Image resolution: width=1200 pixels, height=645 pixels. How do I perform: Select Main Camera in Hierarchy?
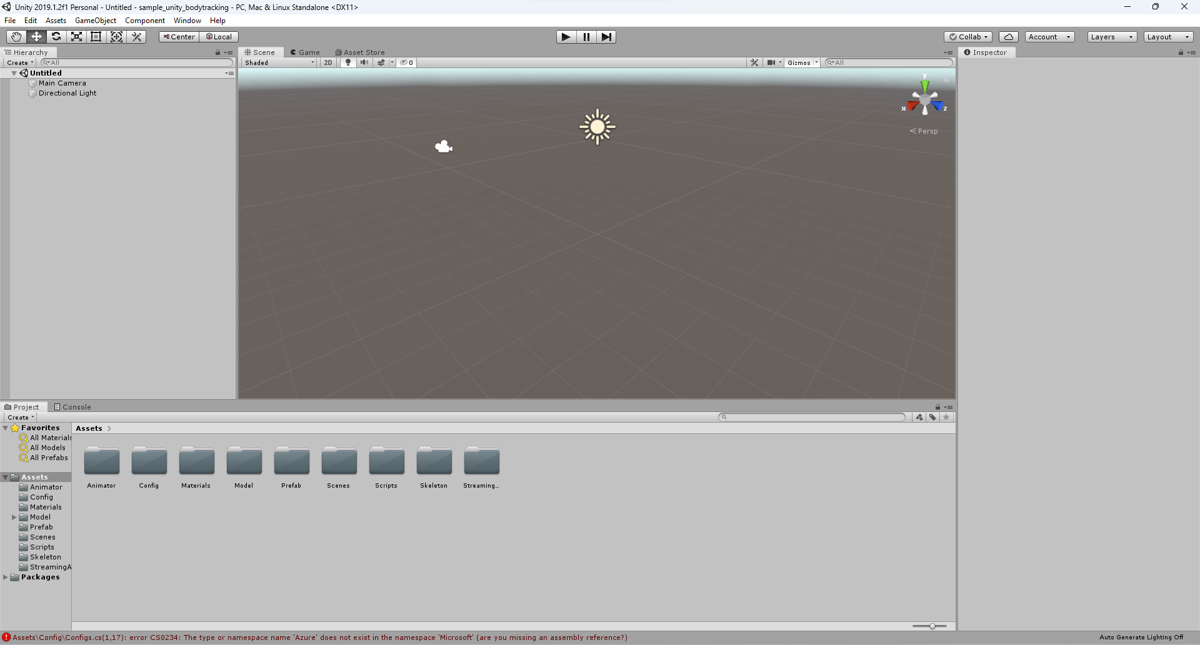tap(62, 83)
